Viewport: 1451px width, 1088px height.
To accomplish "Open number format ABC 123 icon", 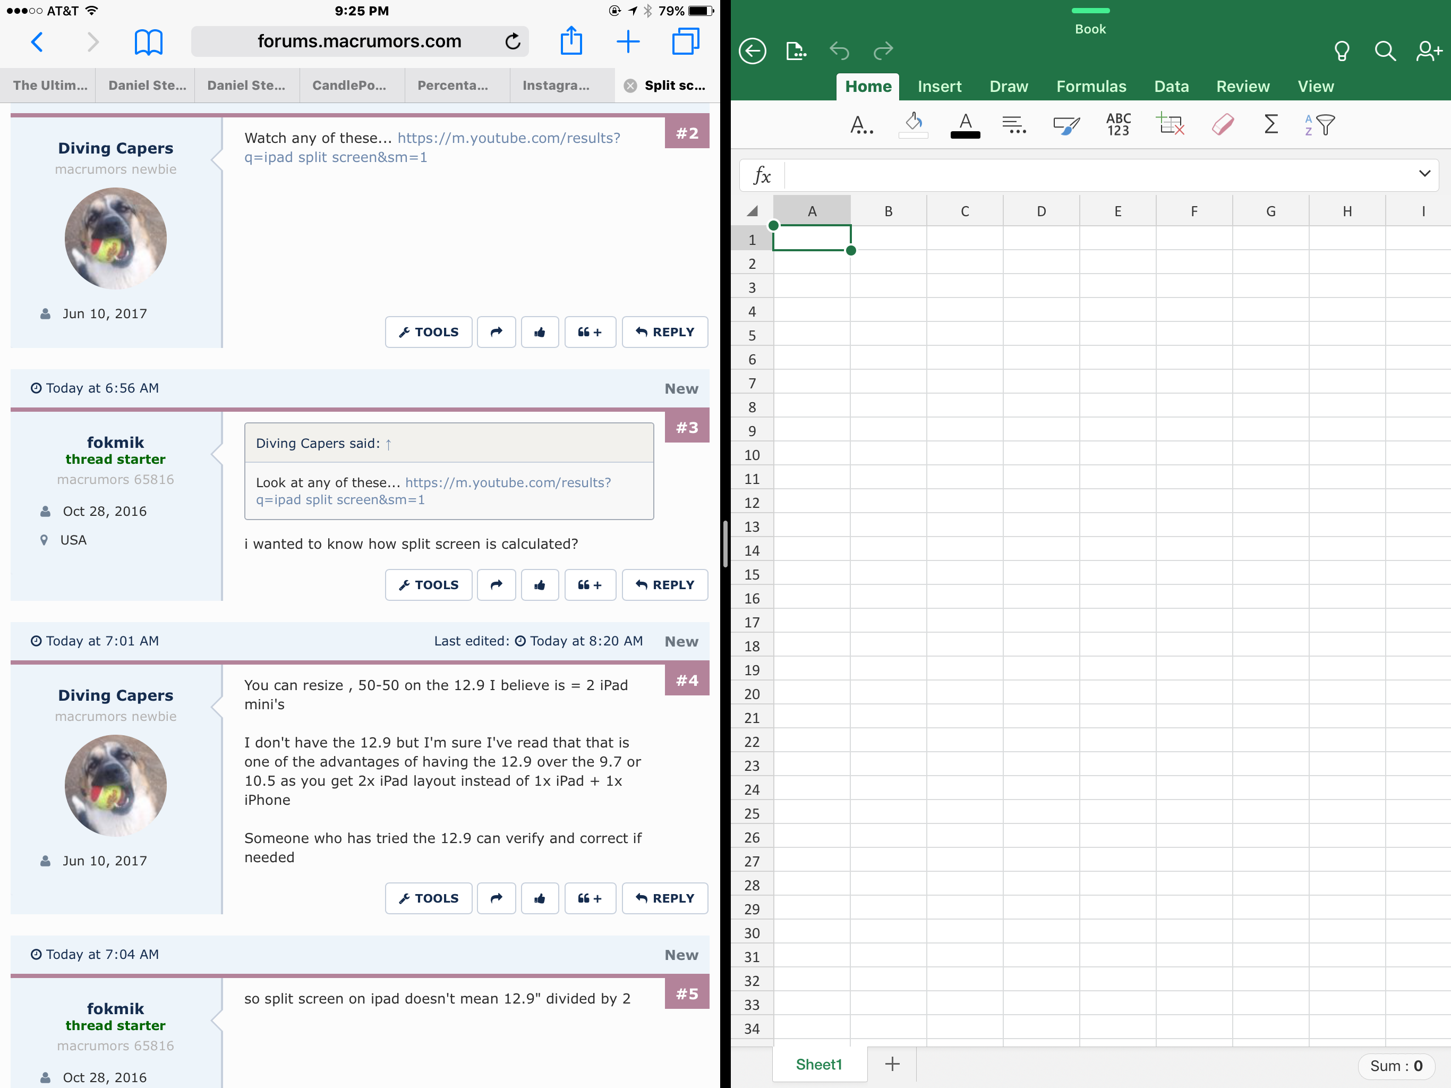I will 1118,124.
